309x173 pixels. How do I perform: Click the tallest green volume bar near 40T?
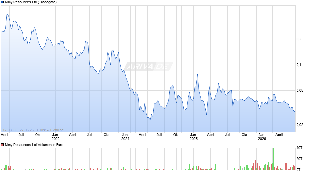click(x=273, y=159)
